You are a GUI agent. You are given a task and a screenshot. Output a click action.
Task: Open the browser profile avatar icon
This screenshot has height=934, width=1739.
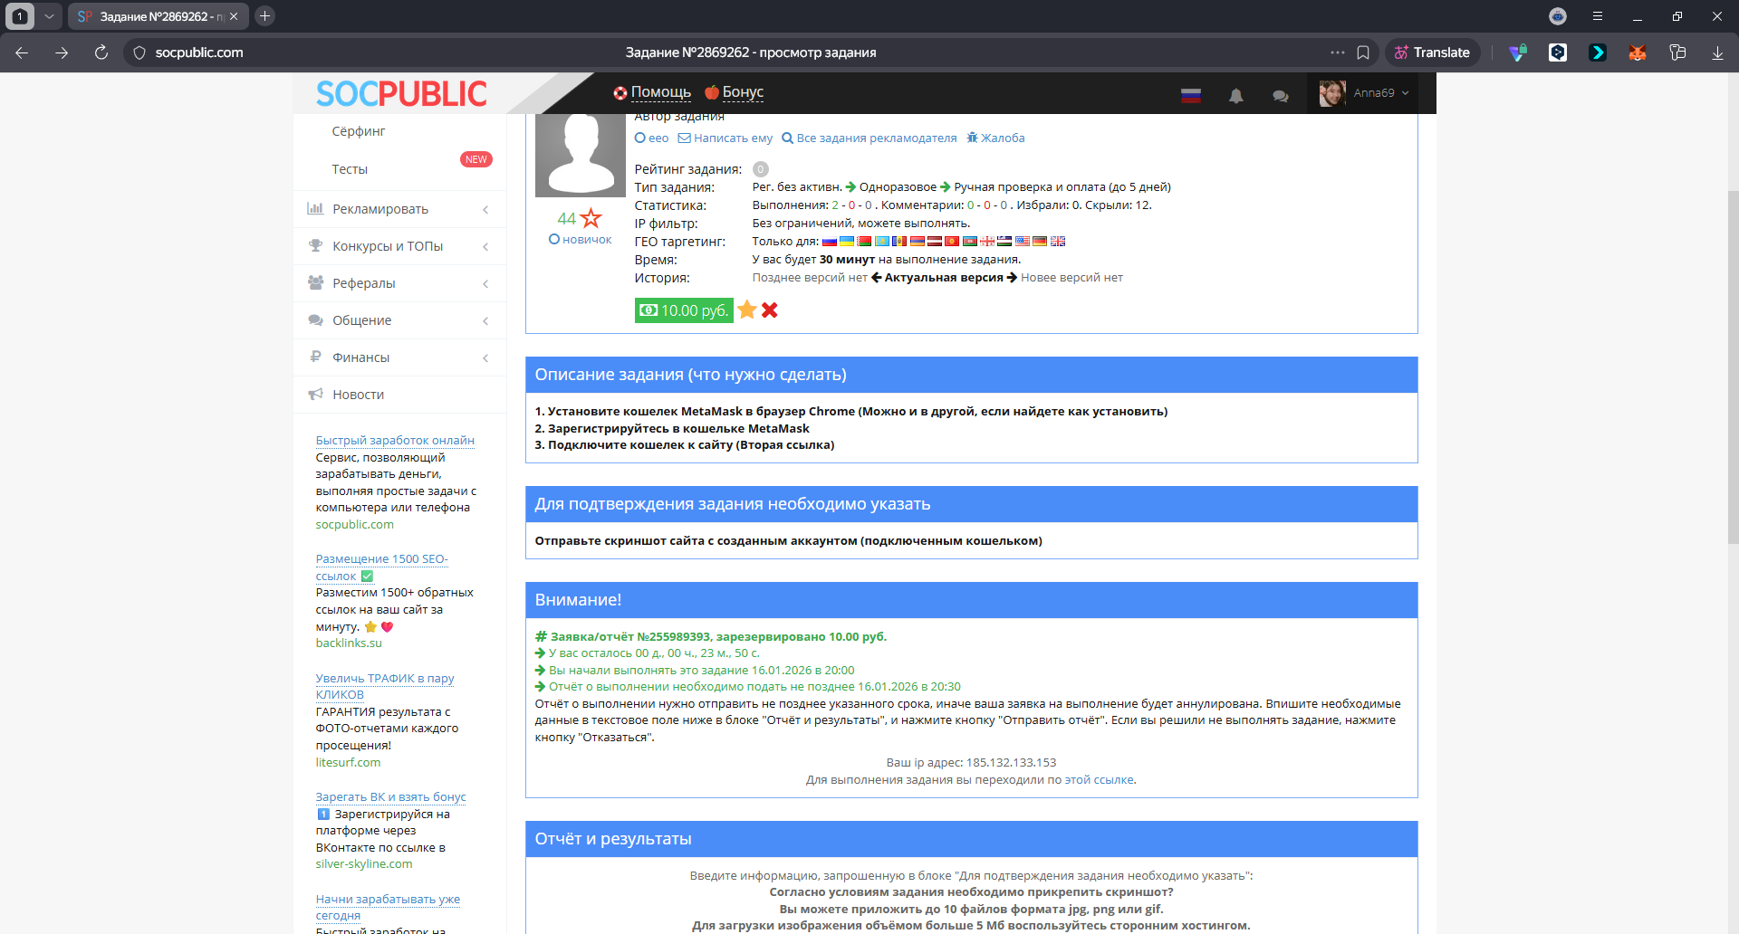click(x=1558, y=16)
